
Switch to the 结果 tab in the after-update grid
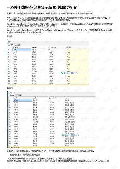(12, 95)
